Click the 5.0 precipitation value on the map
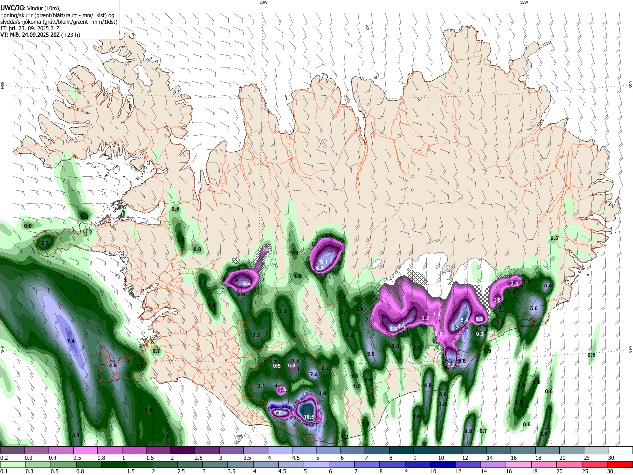Image resolution: width=633 pixels, height=475 pixels. coord(371,354)
